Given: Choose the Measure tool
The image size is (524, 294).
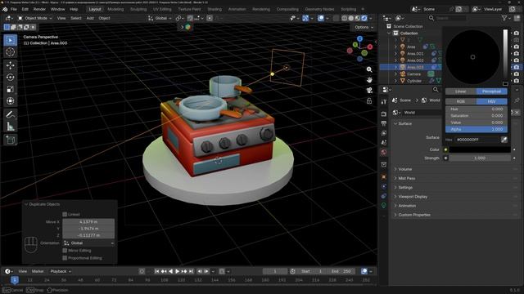Looking at the screenshot, I should [x=11, y=127].
